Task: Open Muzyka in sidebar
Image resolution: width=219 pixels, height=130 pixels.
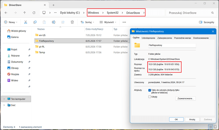Action: pos(13,74)
